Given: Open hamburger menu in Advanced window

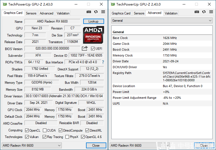Looking at the screenshot, I should [x=211, y=12].
